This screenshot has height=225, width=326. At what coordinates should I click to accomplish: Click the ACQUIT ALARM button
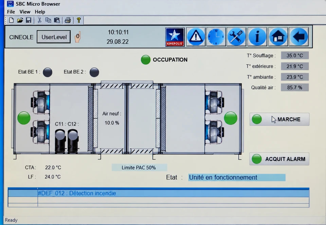tap(279, 159)
